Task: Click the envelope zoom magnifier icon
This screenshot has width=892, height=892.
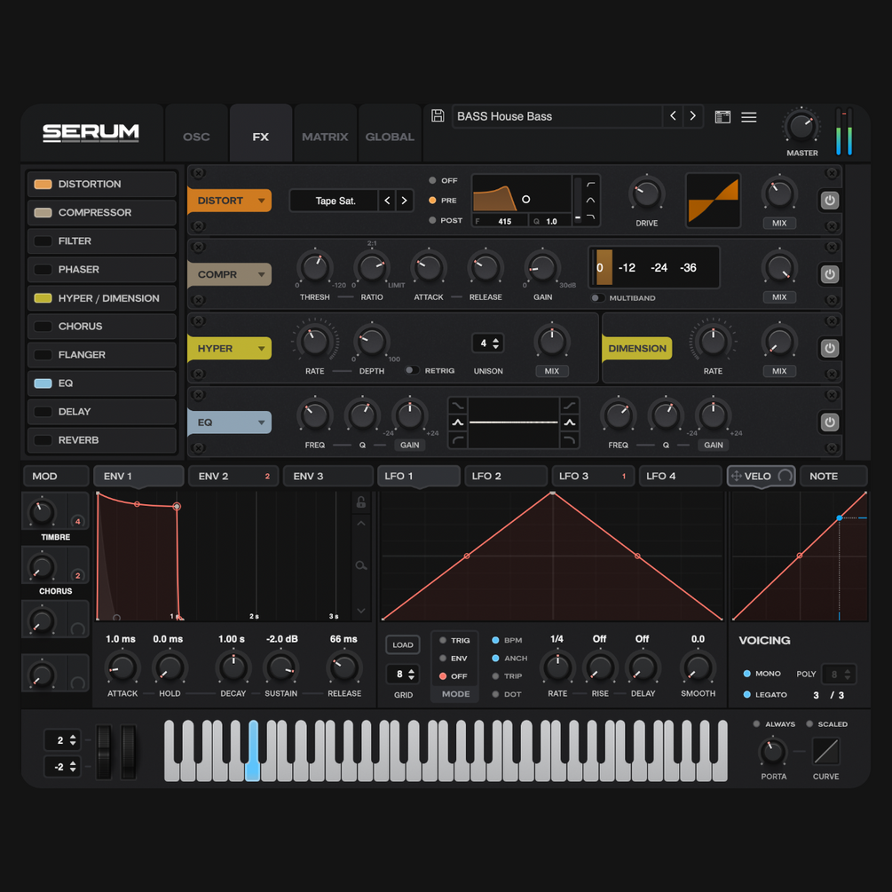Action: click(360, 565)
